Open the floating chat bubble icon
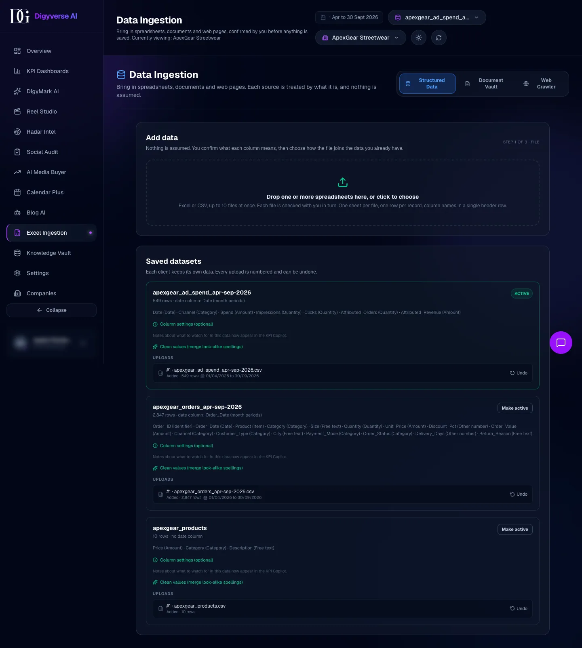 (x=561, y=343)
